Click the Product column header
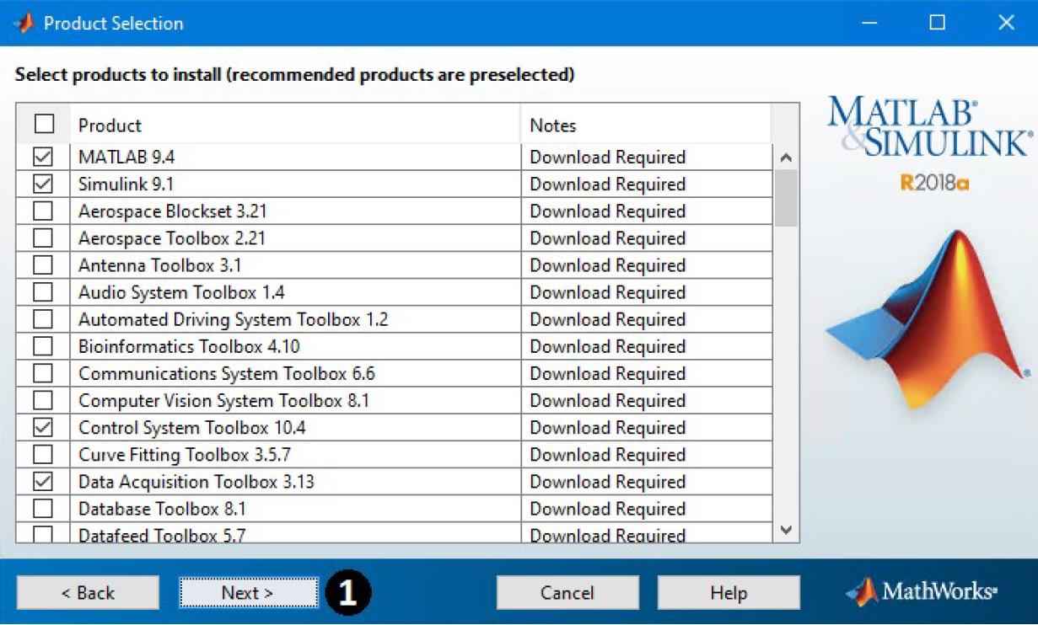This screenshot has width=1038, height=625. tap(295, 126)
